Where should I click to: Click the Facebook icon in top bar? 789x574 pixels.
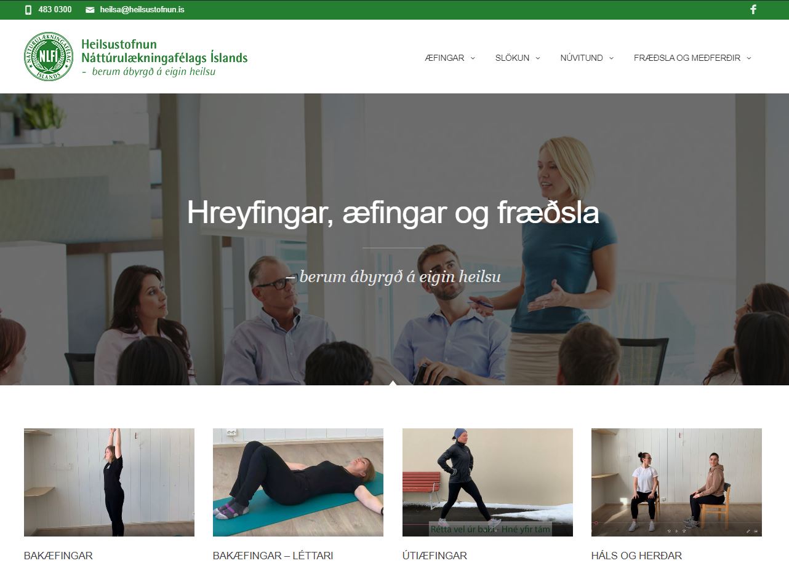click(x=753, y=10)
